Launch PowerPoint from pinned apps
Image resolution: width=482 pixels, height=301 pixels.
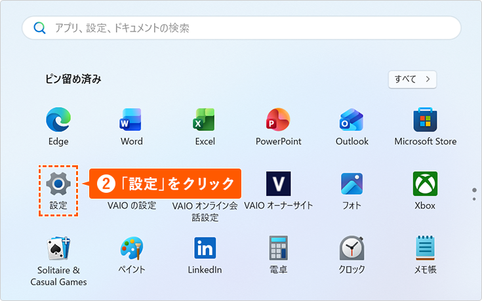coord(278,121)
